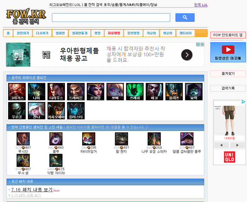Click the sidebar ad's previous arrow

tap(221, 145)
